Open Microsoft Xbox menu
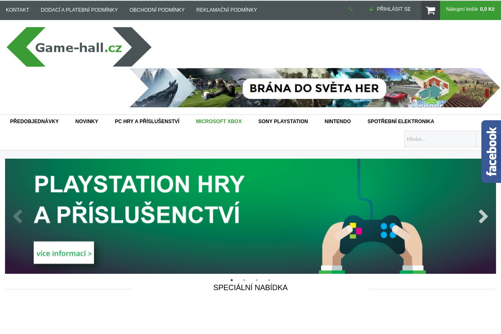 (219, 121)
